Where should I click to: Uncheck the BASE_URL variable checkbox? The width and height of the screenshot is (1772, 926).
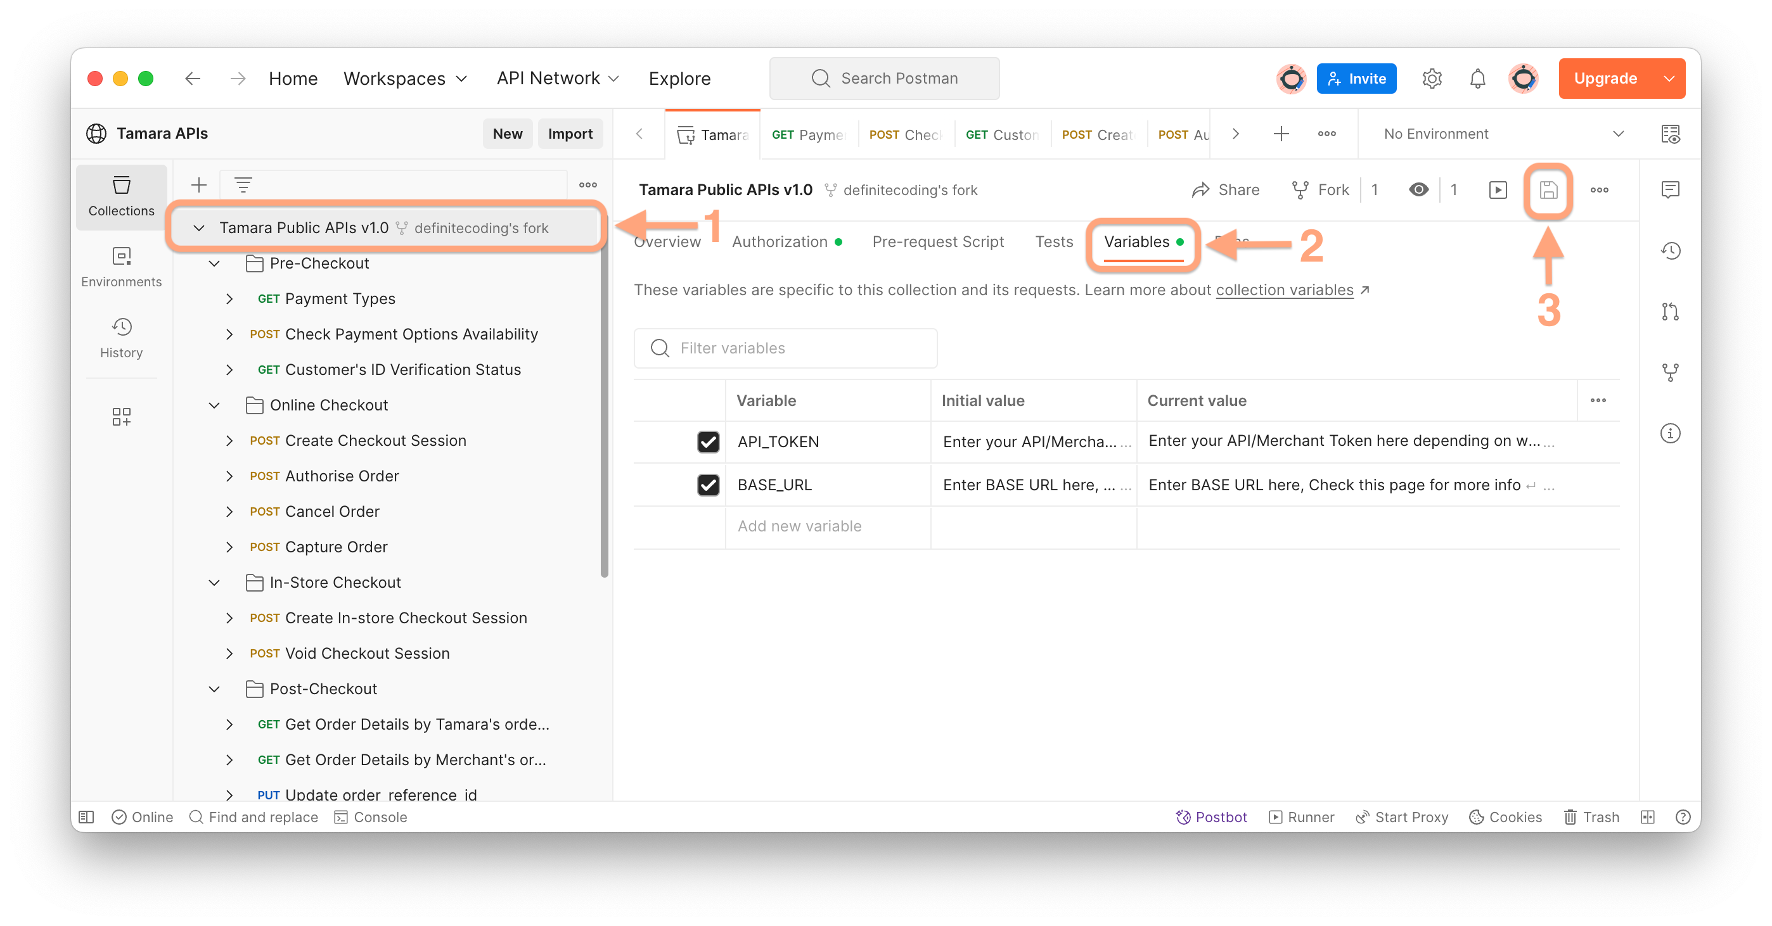tap(708, 485)
